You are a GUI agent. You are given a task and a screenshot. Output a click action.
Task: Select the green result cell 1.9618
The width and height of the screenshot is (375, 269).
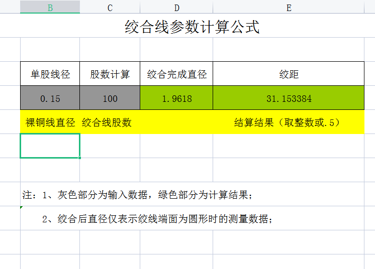(176, 98)
